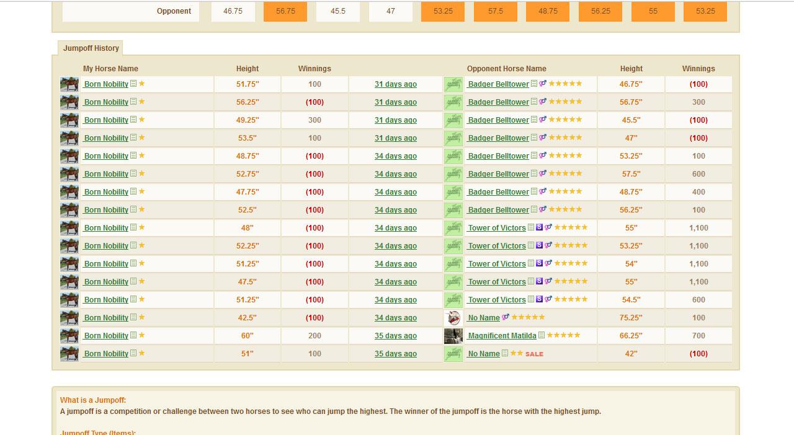Open Born Nobility link in 49.25" row

tap(106, 120)
